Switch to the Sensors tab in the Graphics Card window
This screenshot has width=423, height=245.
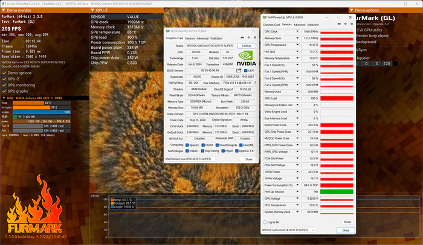[x=190, y=38]
